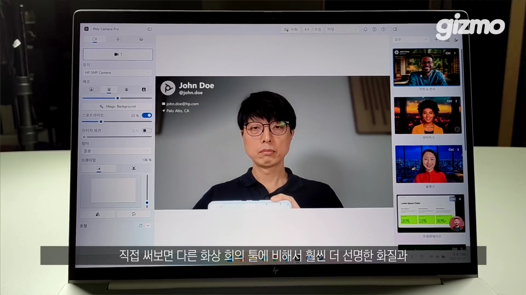Enable the 리터치 외관 toggle
Viewport: 526px width, 295px height.
click(147, 131)
